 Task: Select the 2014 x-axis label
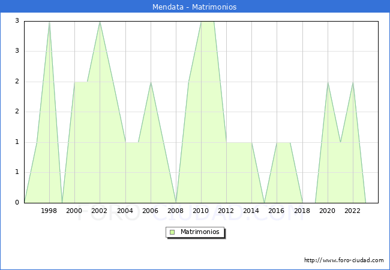251,211
